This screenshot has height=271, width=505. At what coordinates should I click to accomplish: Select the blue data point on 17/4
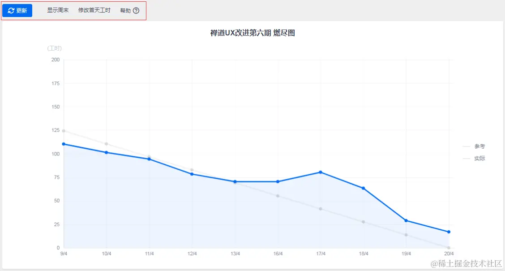(x=321, y=172)
